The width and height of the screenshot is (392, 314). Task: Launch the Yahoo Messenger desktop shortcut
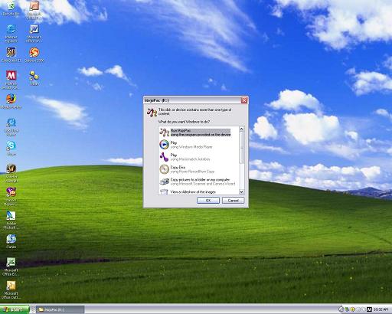(11, 197)
